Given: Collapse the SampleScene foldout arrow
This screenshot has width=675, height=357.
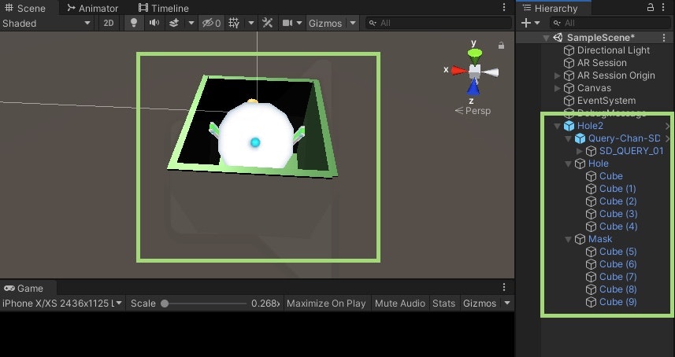Looking at the screenshot, I should [546, 38].
